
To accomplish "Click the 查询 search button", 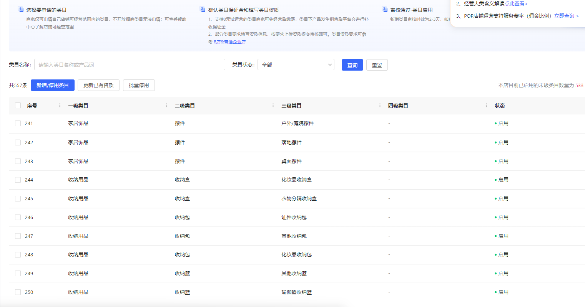I will pos(352,65).
